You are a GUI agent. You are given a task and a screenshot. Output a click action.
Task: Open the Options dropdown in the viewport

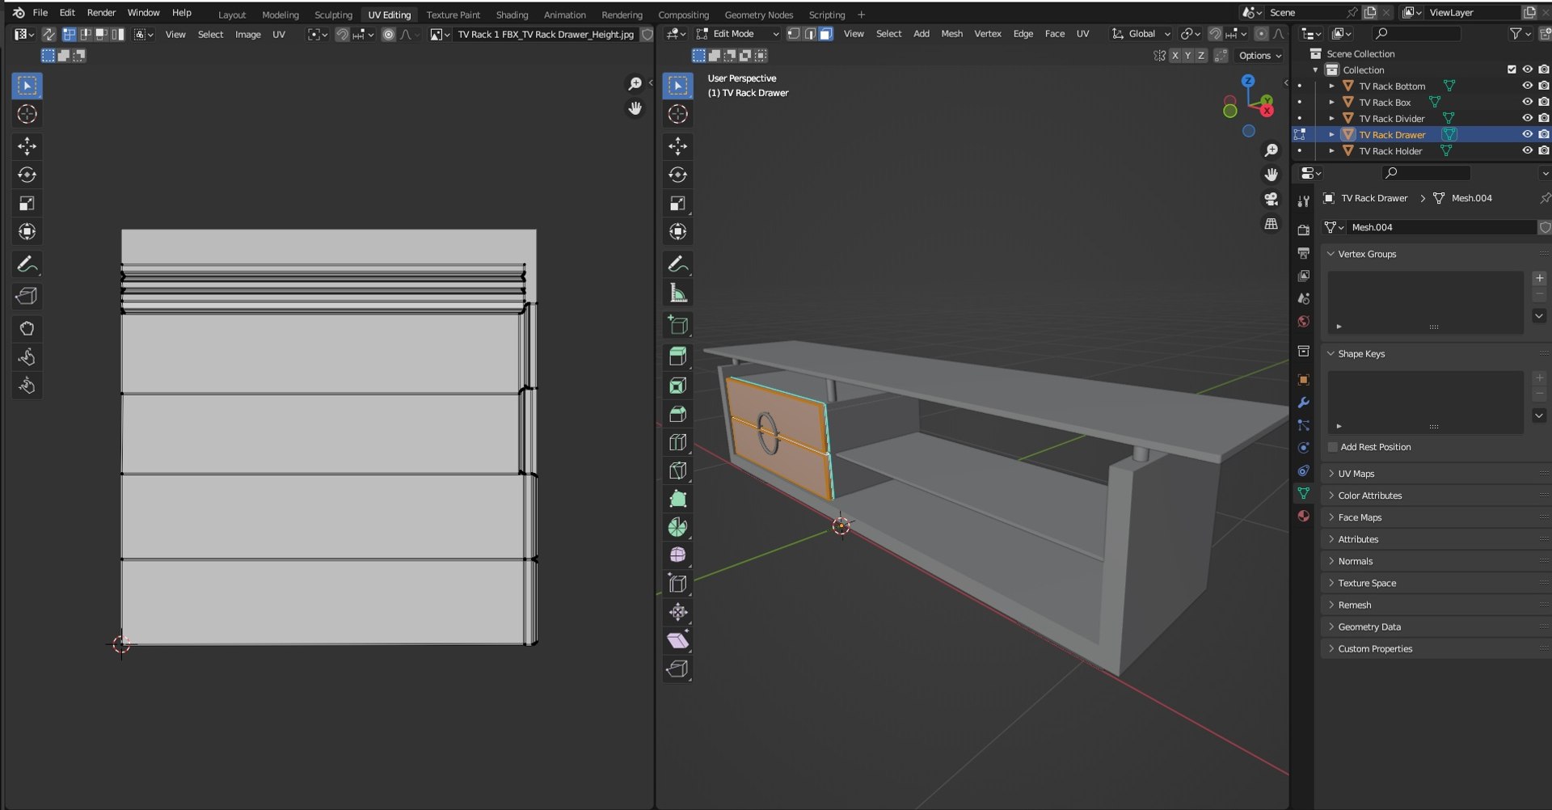click(x=1259, y=56)
